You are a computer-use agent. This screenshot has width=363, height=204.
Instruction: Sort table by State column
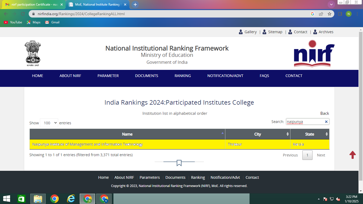pos(310,134)
